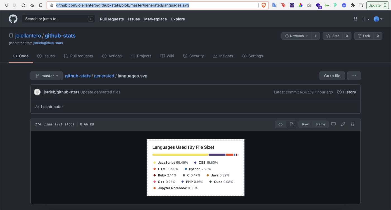Open the user avatar menu
Image resolution: width=391 pixels, height=210 pixels.
[x=378, y=19]
